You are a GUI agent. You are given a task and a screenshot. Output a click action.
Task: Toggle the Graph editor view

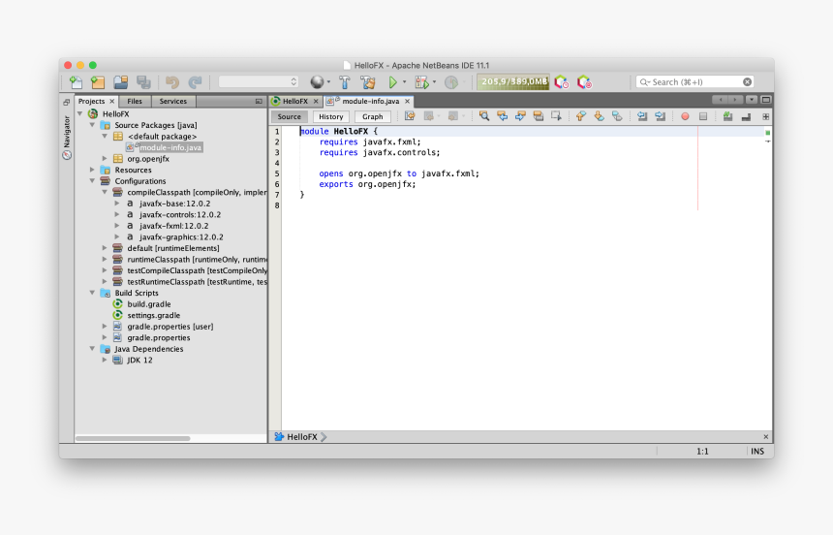click(x=373, y=116)
